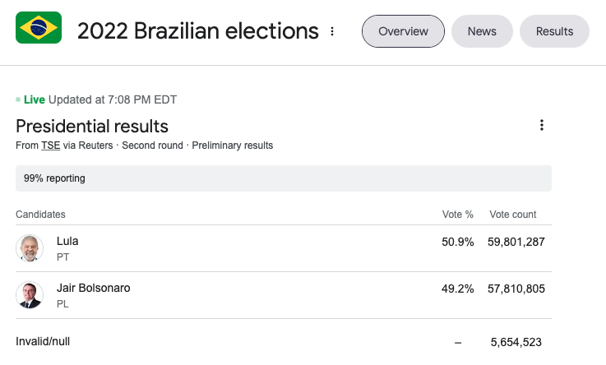Click the 2022 Brazilian elections title
Image resolution: width=606 pixels, height=365 pixels.
tap(197, 31)
